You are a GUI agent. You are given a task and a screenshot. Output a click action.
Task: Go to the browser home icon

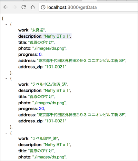pyautogui.click(x=33, y=7)
